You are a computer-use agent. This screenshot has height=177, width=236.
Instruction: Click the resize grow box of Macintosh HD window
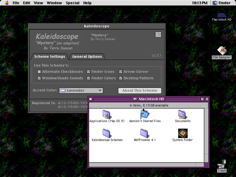click(x=206, y=165)
